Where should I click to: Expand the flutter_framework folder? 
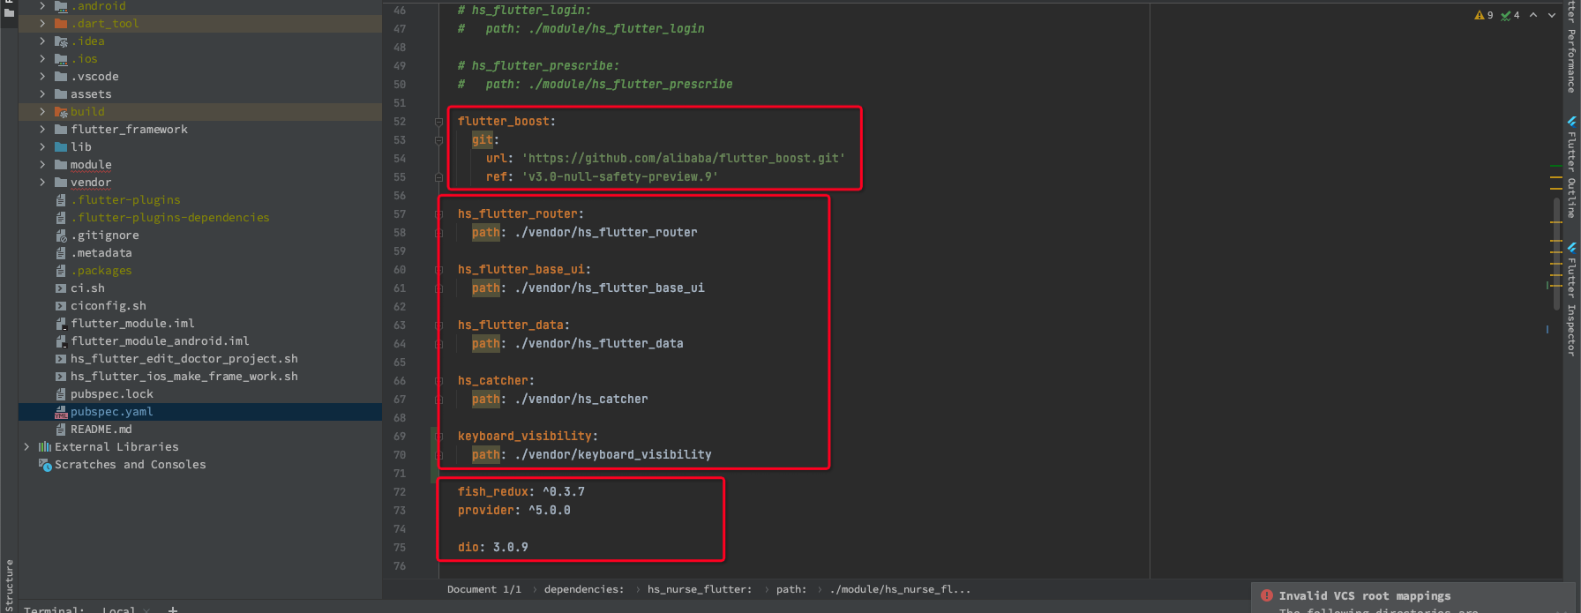(x=42, y=130)
